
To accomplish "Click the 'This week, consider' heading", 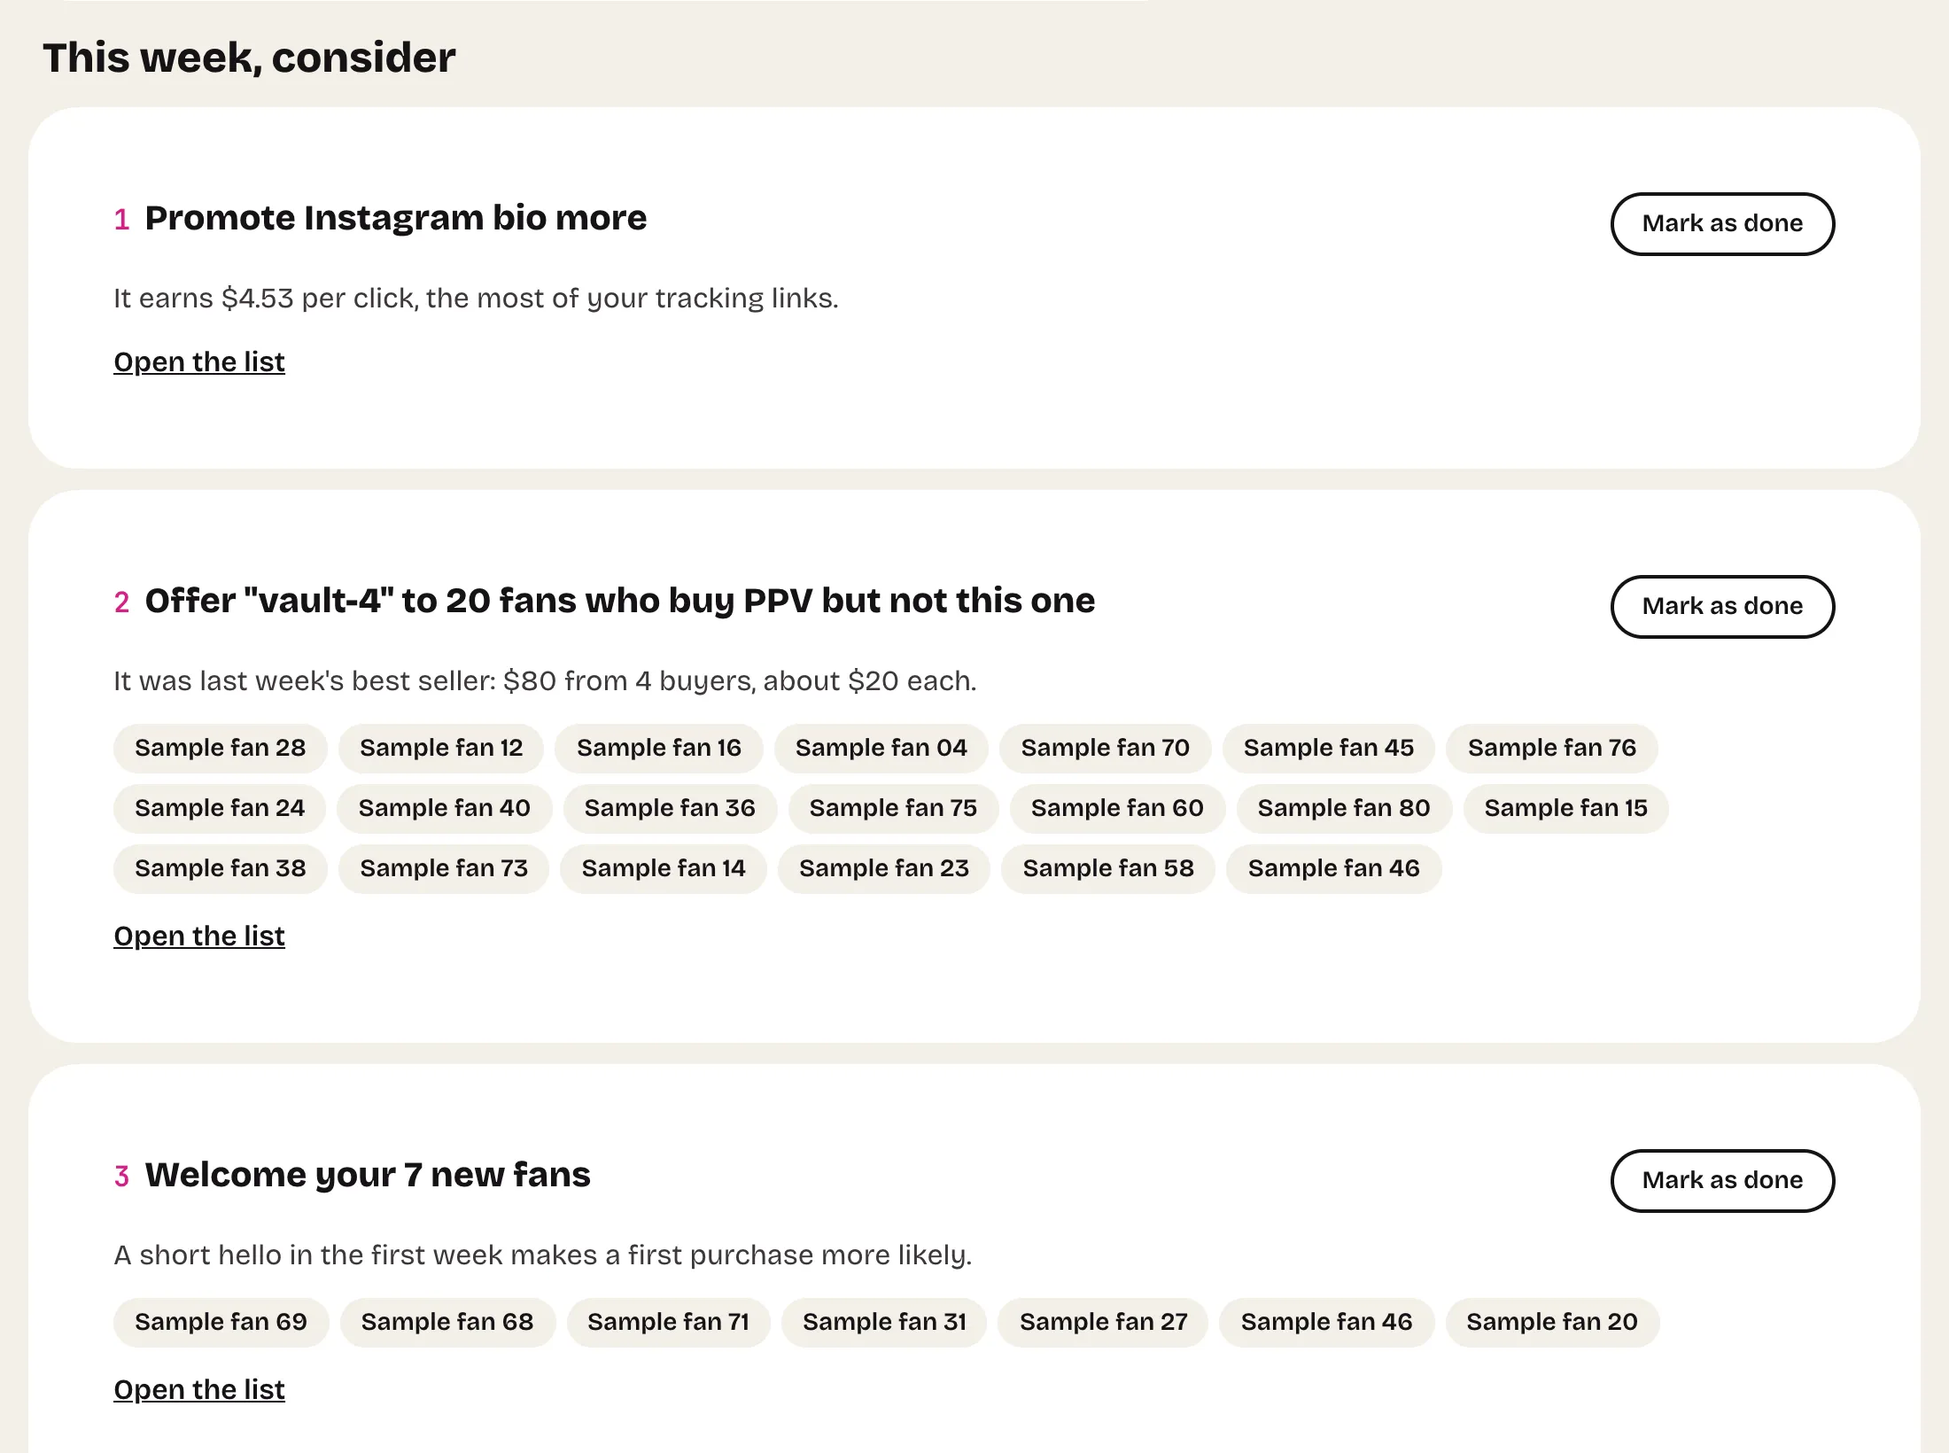I will pos(249,58).
